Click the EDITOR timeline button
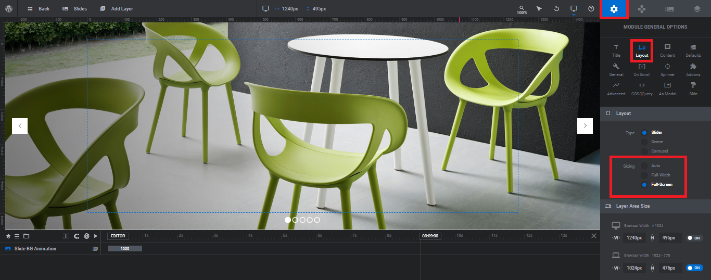 tap(118, 236)
